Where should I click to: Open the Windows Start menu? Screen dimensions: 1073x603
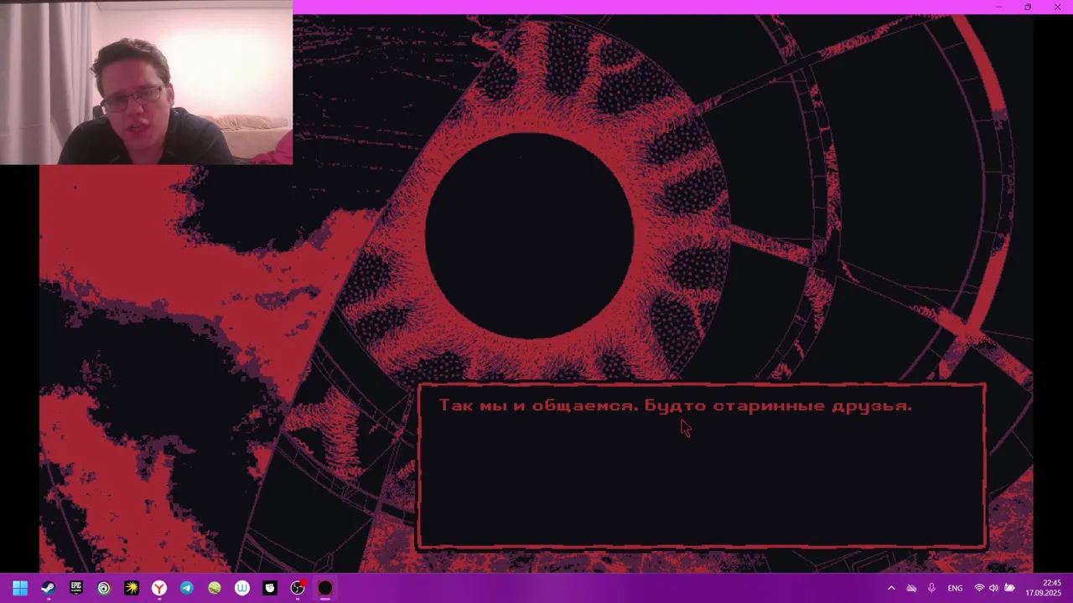click(20, 588)
